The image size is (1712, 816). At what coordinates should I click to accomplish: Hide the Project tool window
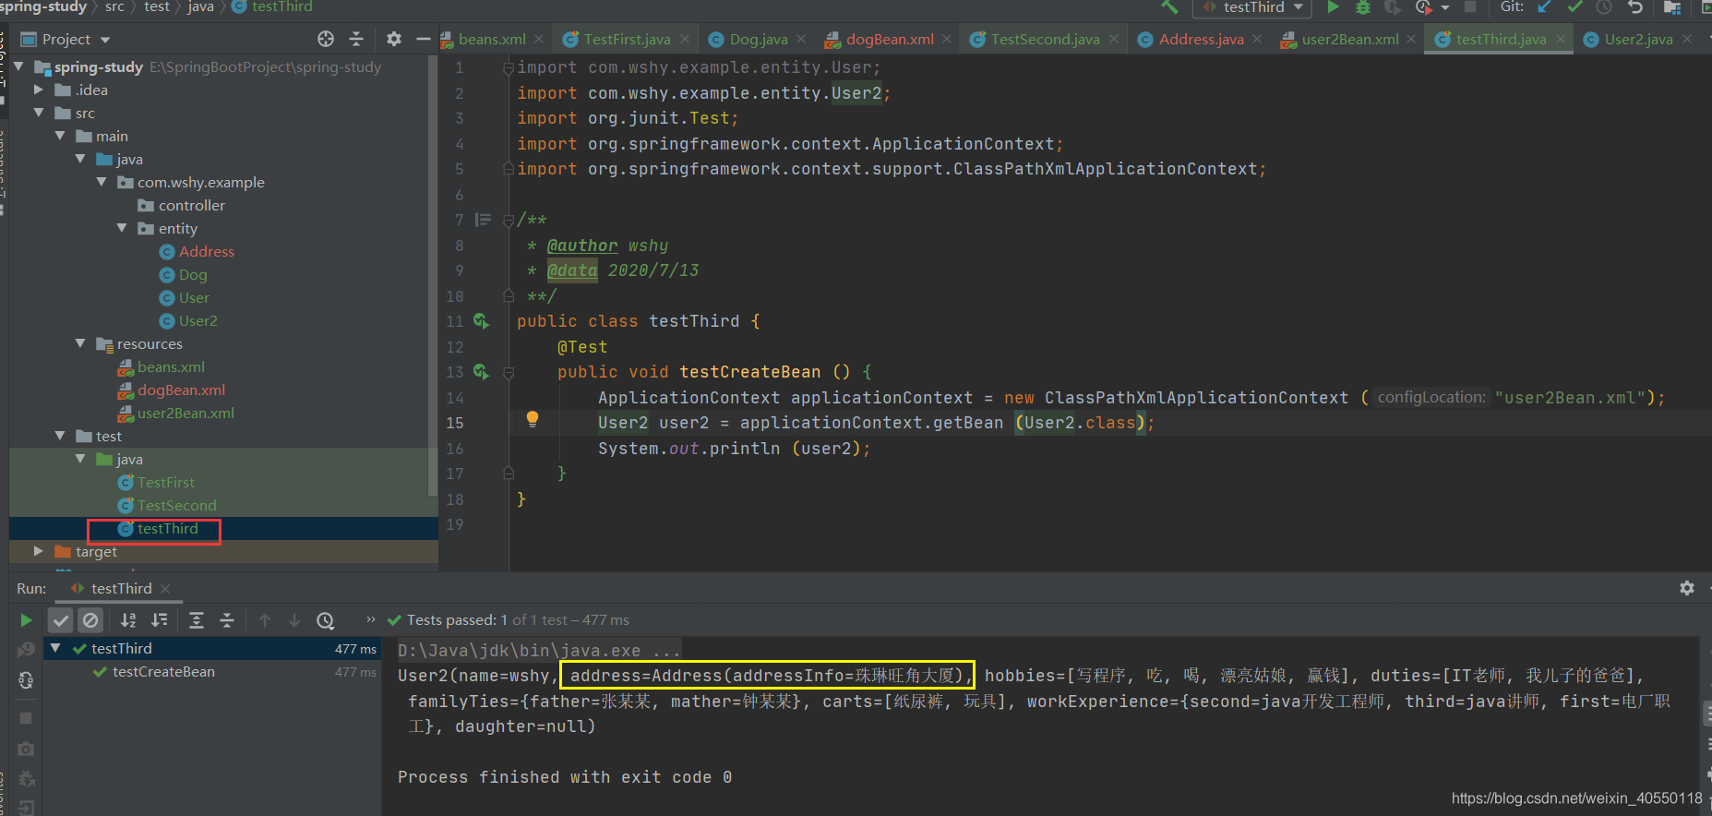pos(424,39)
